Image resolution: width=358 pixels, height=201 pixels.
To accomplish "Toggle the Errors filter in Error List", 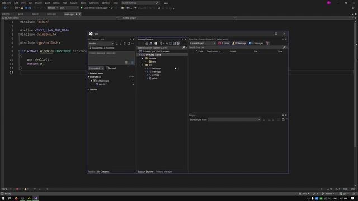I will (224, 44).
